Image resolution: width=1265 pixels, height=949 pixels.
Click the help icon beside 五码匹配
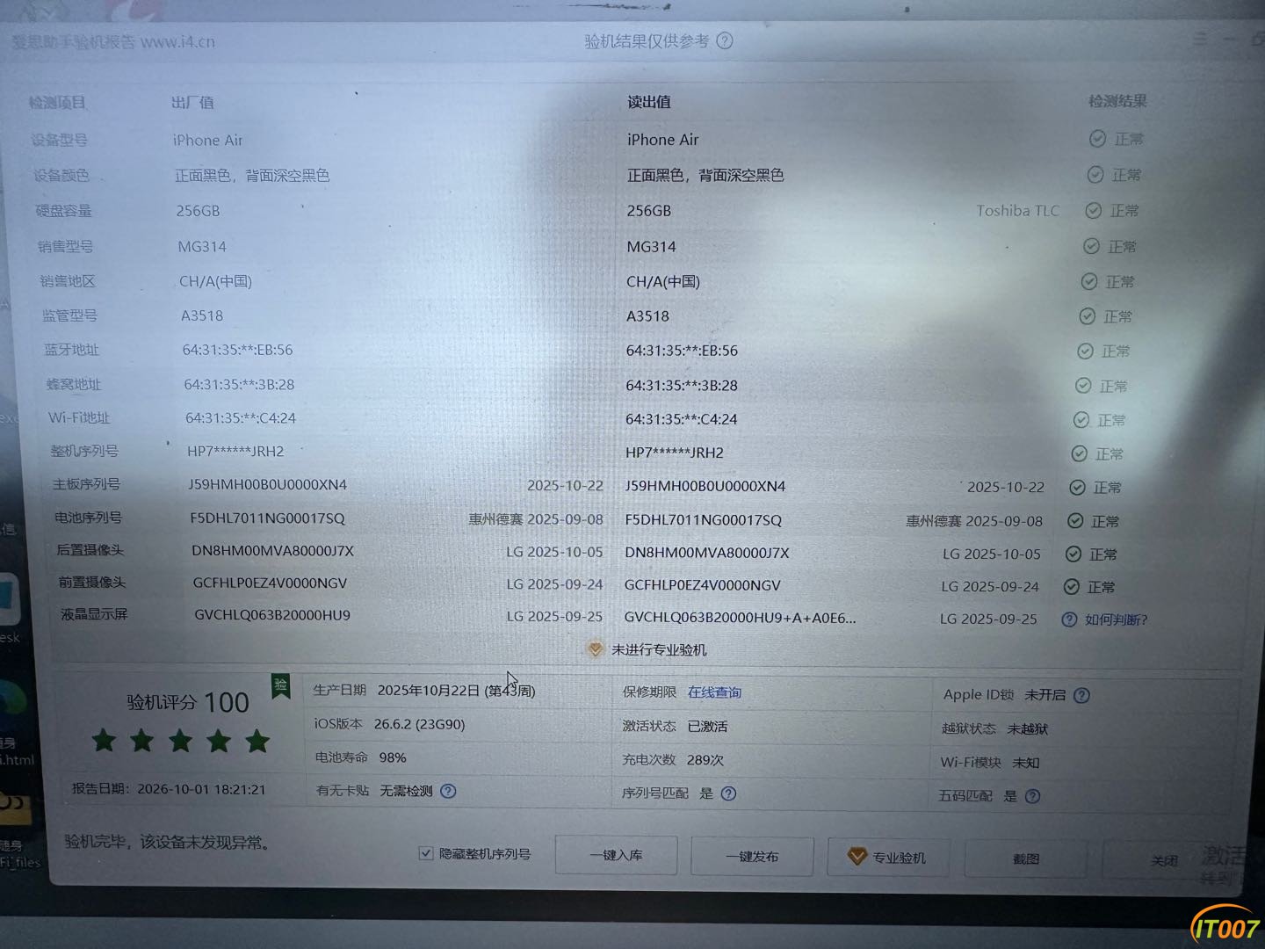tap(1032, 796)
